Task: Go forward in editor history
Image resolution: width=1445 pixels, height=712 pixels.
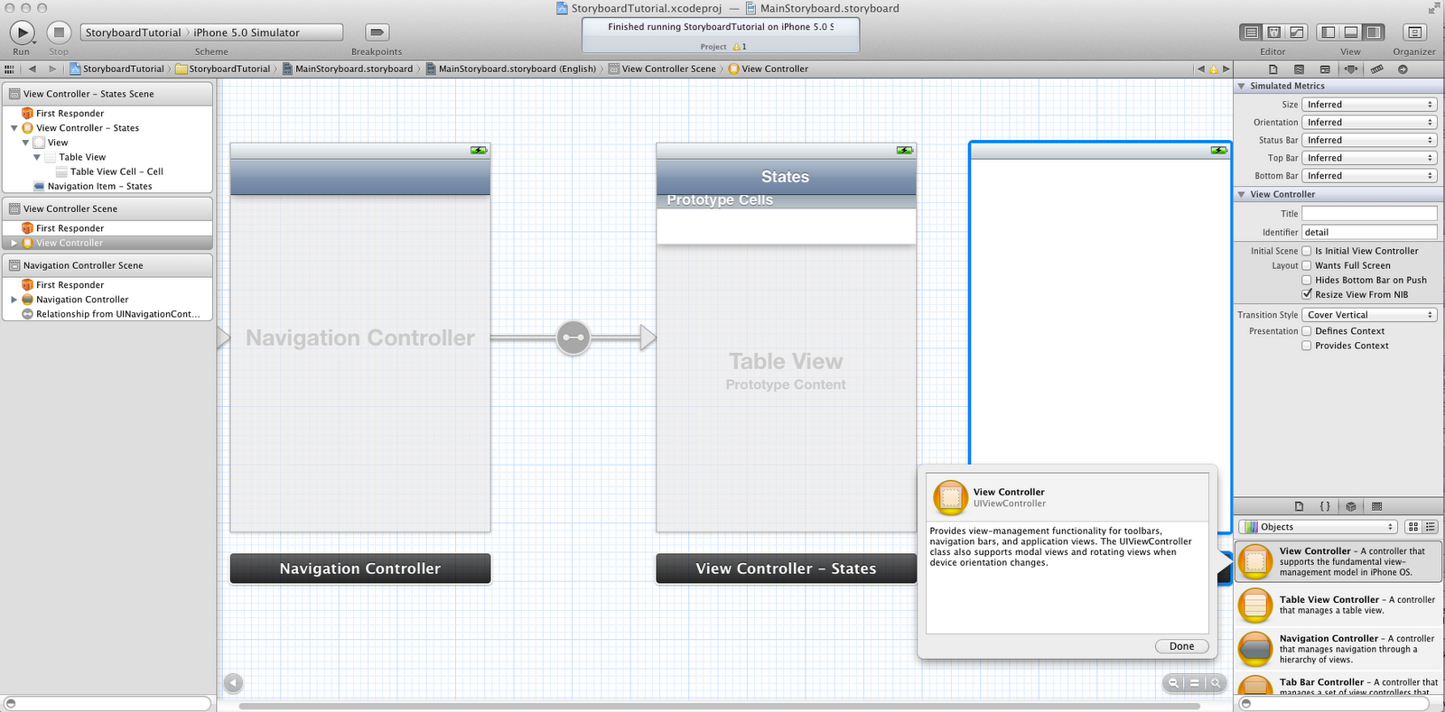Action: (52, 69)
